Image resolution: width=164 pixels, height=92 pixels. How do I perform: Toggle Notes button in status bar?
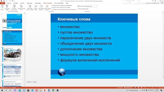click(x=120, y=88)
